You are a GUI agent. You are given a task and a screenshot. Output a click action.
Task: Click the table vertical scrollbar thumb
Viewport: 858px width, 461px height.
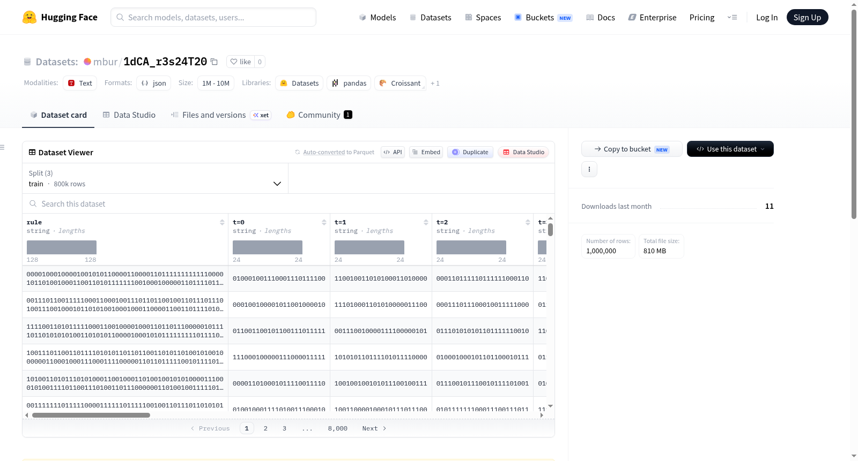click(x=550, y=230)
